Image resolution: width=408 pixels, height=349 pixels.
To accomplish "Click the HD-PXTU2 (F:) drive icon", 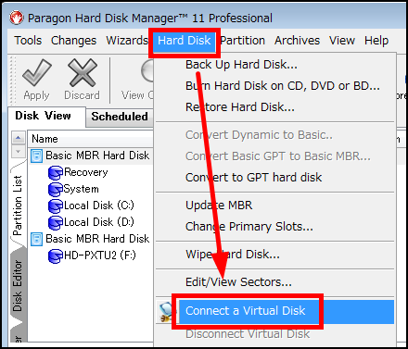I will (x=56, y=256).
